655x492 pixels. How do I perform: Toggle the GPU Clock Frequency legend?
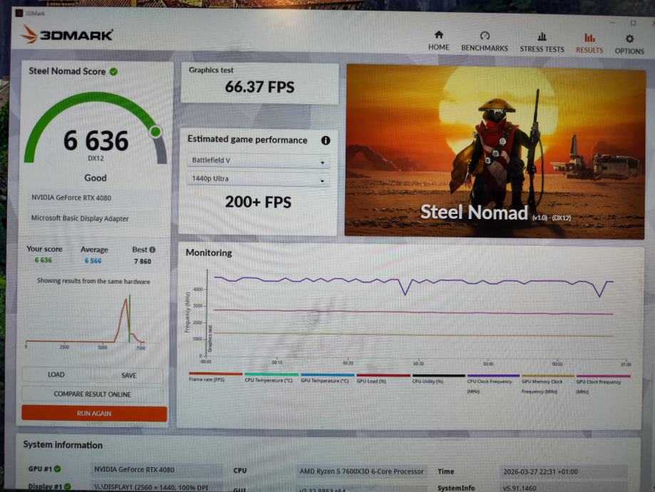[x=603, y=384]
